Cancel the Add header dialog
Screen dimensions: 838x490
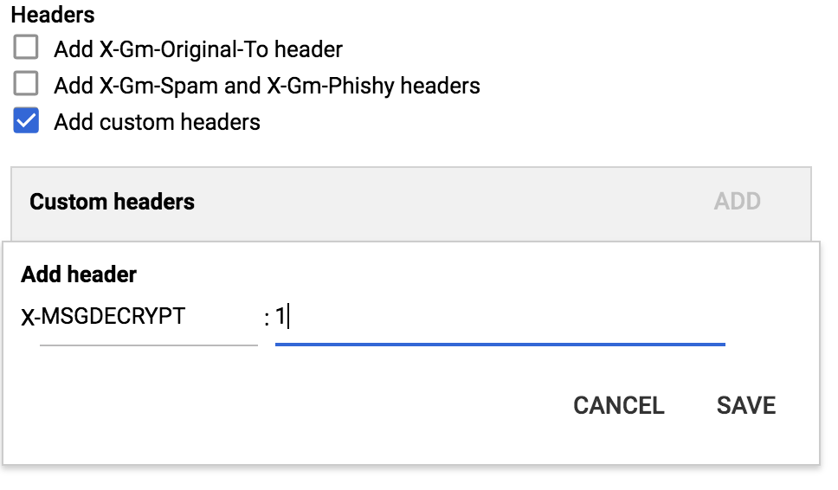[x=618, y=405]
